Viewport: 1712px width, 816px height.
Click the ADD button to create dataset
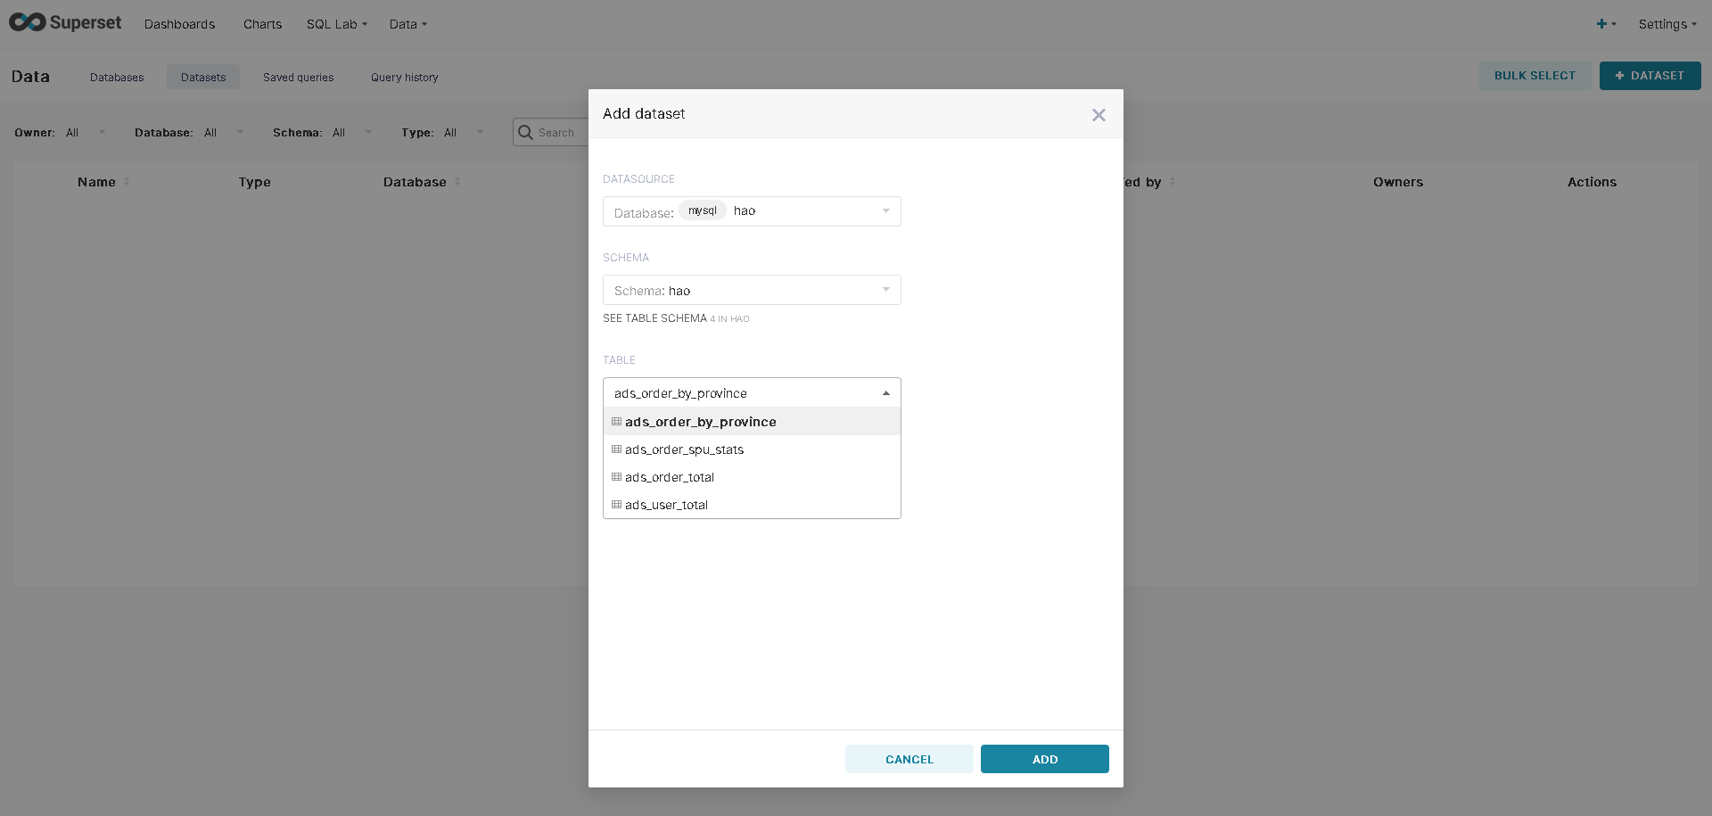(x=1044, y=759)
